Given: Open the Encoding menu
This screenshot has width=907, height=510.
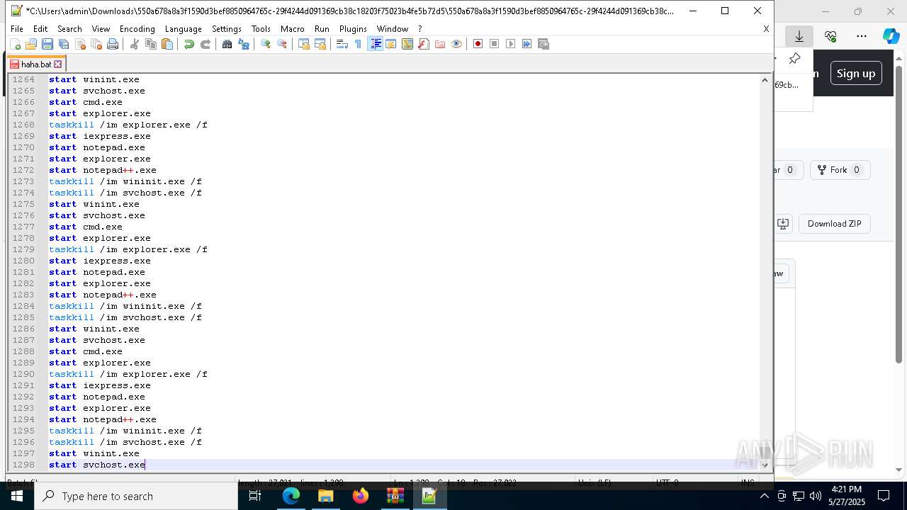Looking at the screenshot, I should pyautogui.click(x=137, y=29).
